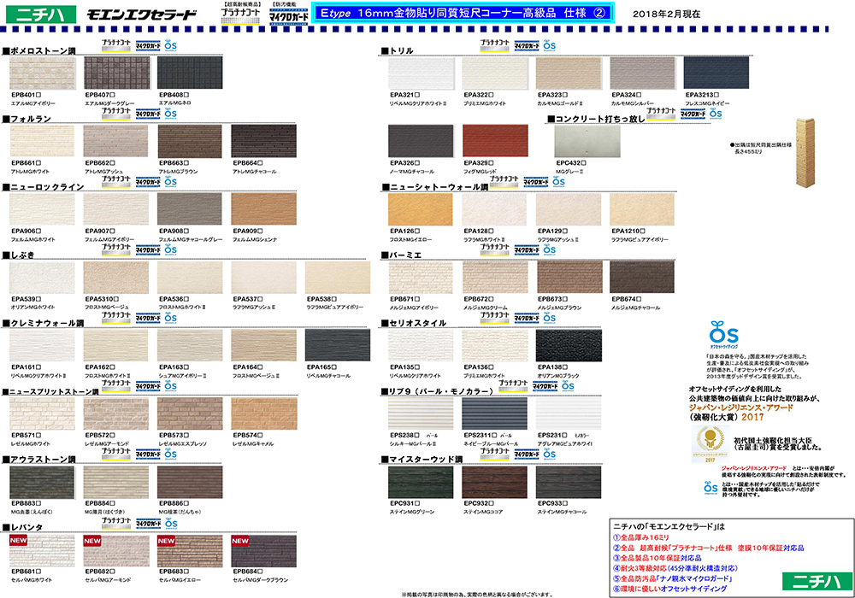Click the orange ジャパン・レジリエンス・アワード text
The image size is (855, 598).
[740, 407]
